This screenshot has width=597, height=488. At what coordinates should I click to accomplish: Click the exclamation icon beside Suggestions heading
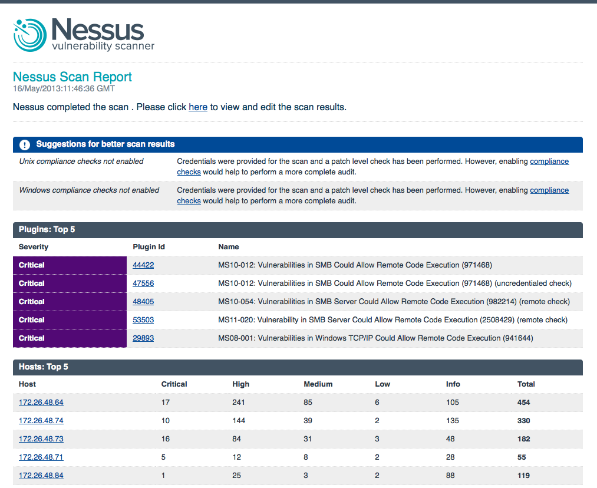(x=25, y=144)
